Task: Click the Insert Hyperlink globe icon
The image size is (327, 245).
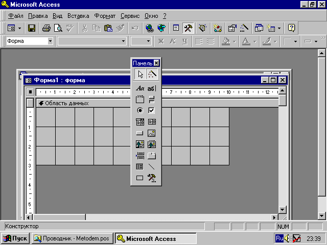Action: [150, 28]
